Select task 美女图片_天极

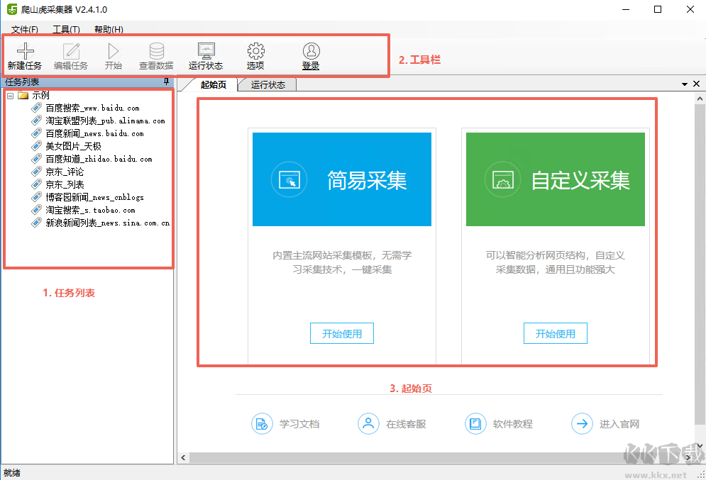(x=73, y=146)
